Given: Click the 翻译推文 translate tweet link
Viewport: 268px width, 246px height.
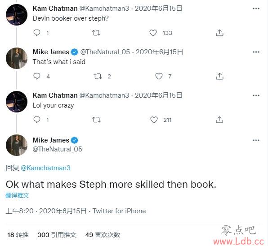Looking at the screenshot, I should (17, 195).
